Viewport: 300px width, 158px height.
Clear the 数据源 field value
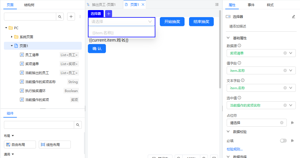285,53
